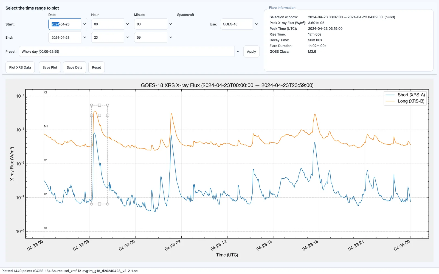Click the 04-23 12 time axis label

pyautogui.click(x=219, y=245)
